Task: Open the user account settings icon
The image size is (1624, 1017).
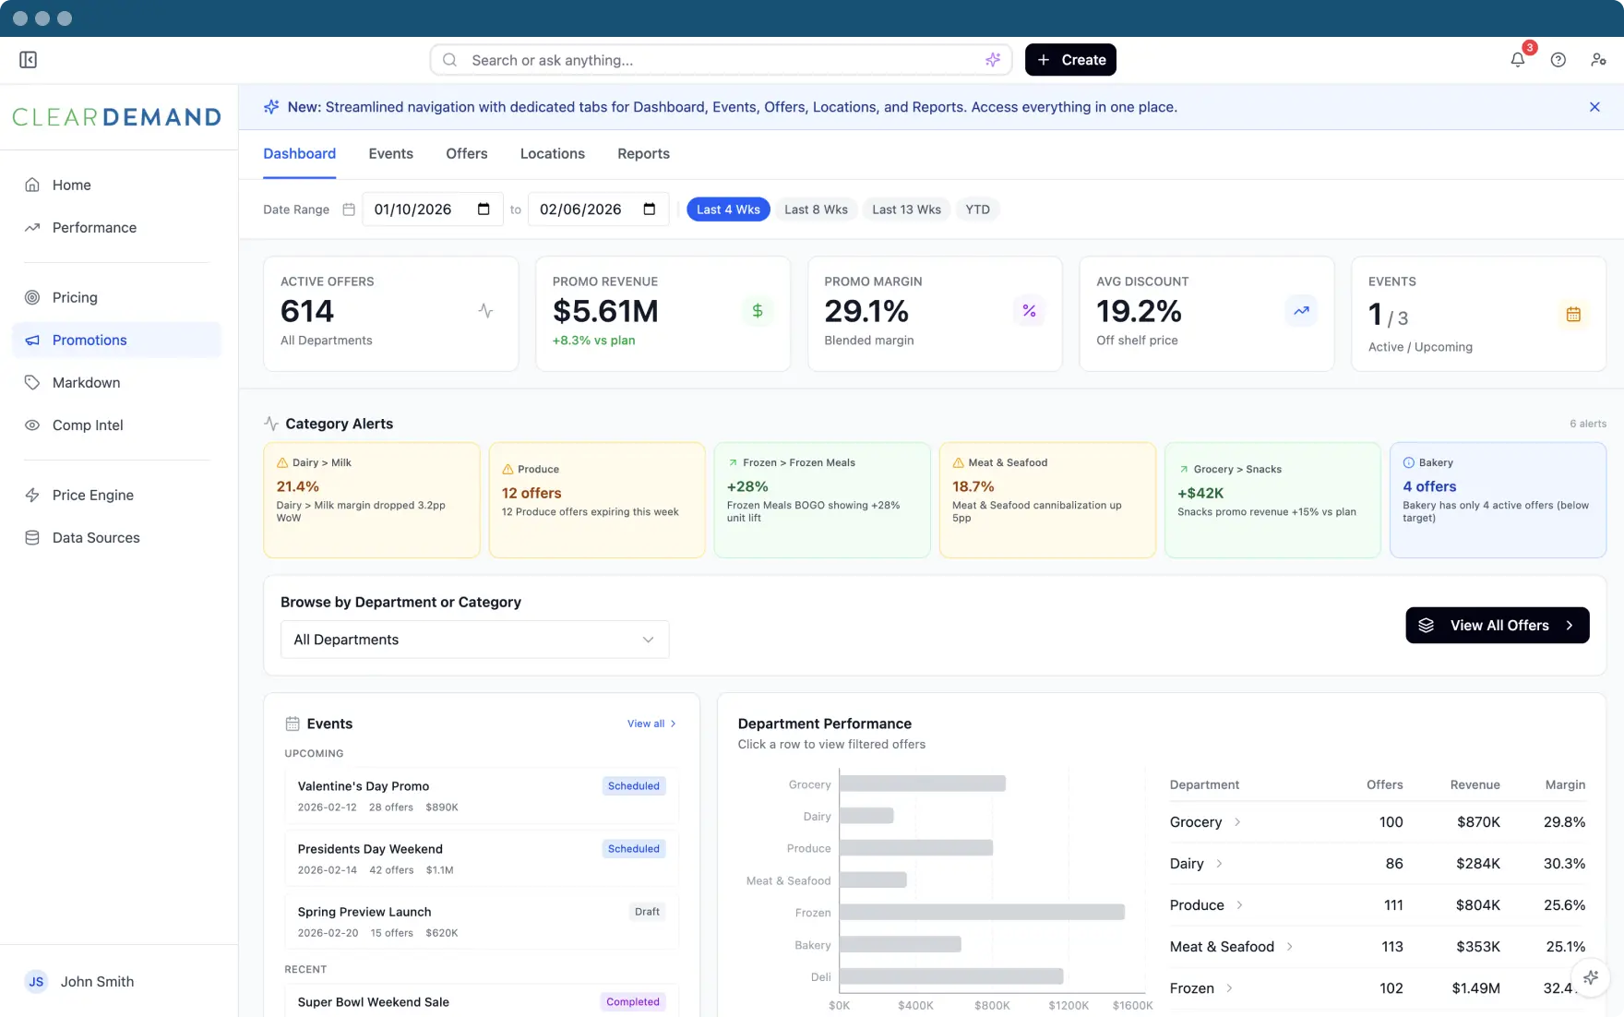Action: 1598,60
